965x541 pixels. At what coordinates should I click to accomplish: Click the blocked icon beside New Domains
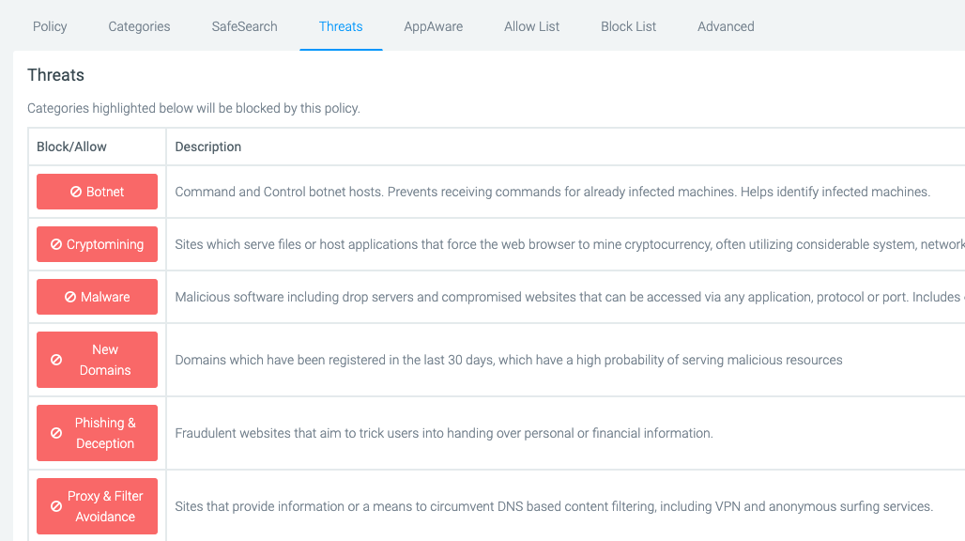click(x=56, y=360)
